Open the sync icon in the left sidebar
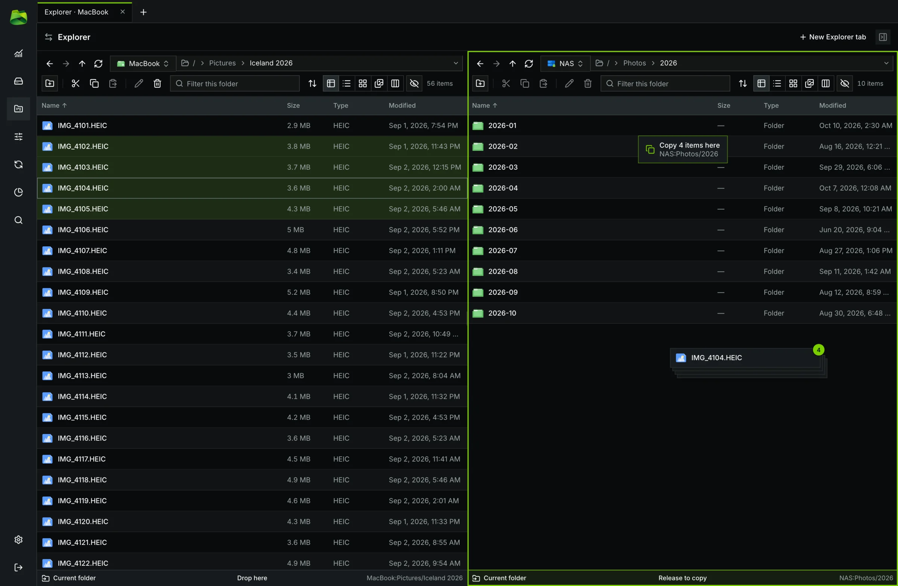This screenshot has width=898, height=586. pyautogui.click(x=18, y=164)
